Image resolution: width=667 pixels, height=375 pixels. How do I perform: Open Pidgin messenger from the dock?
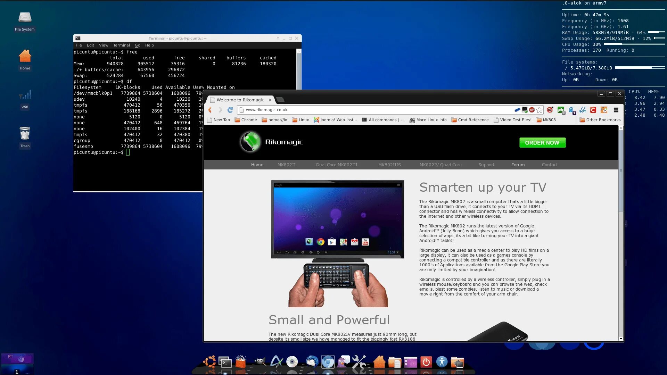coord(343,362)
